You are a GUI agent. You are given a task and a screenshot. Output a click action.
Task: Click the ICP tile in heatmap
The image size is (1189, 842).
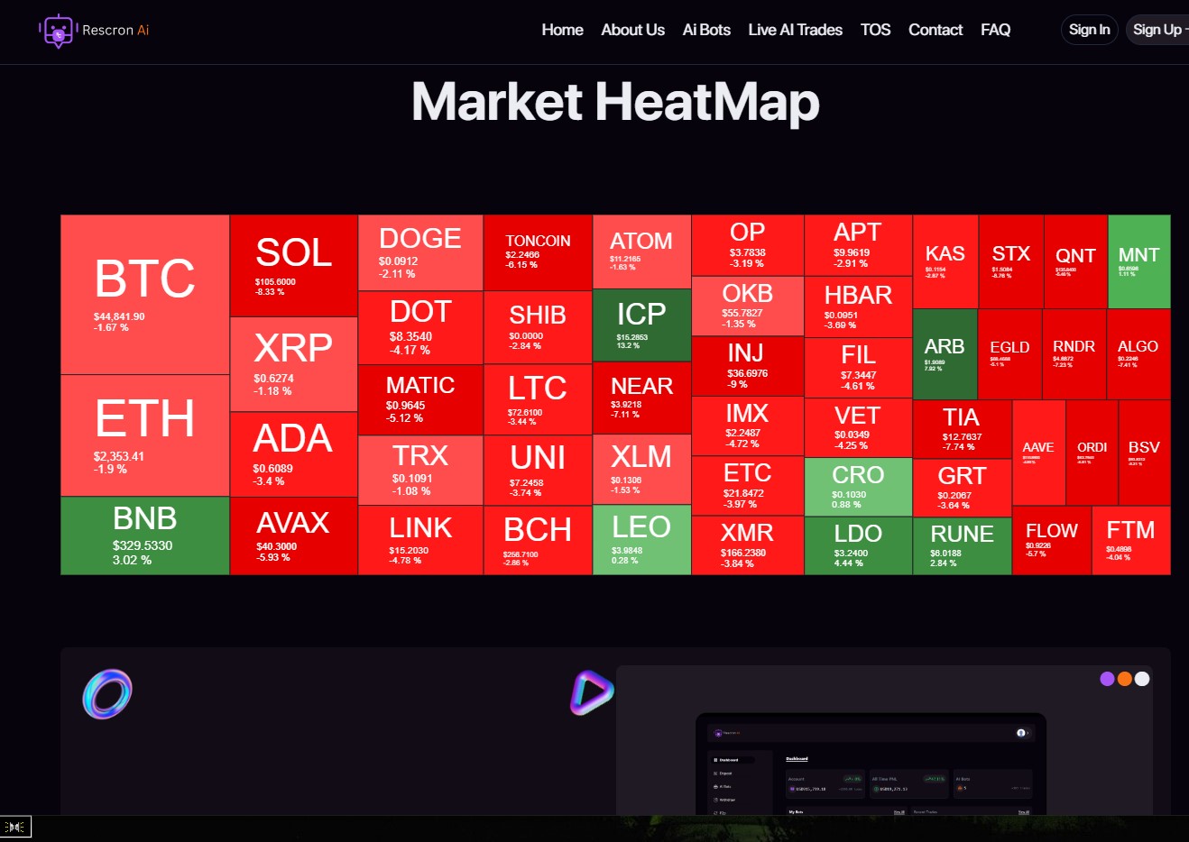[641, 325]
